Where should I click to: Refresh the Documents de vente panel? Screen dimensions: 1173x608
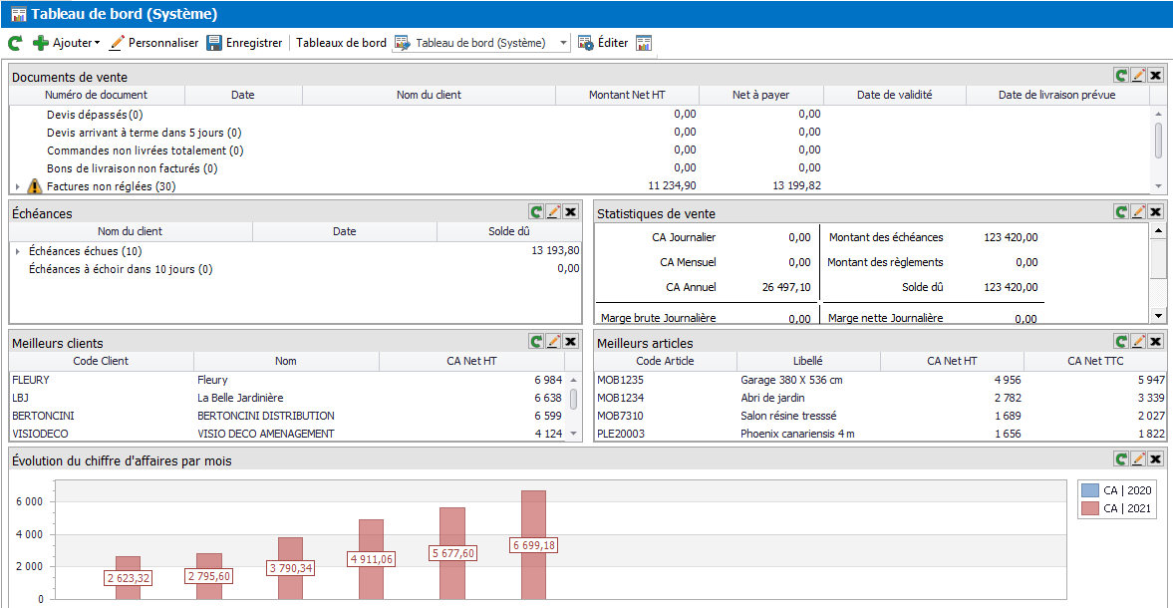[x=1121, y=76]
